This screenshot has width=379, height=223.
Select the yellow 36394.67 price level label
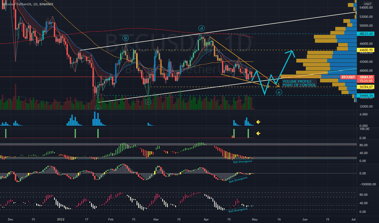[x=366, y=87]
